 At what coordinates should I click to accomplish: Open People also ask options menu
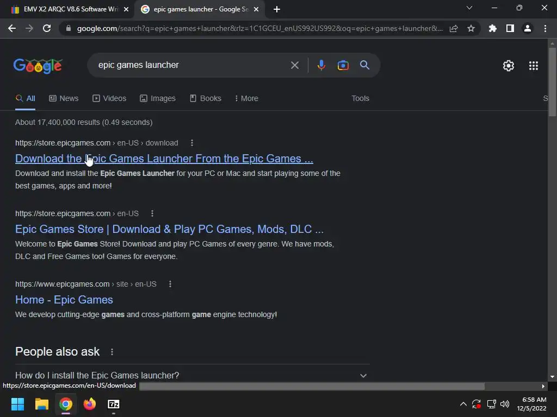112,352
